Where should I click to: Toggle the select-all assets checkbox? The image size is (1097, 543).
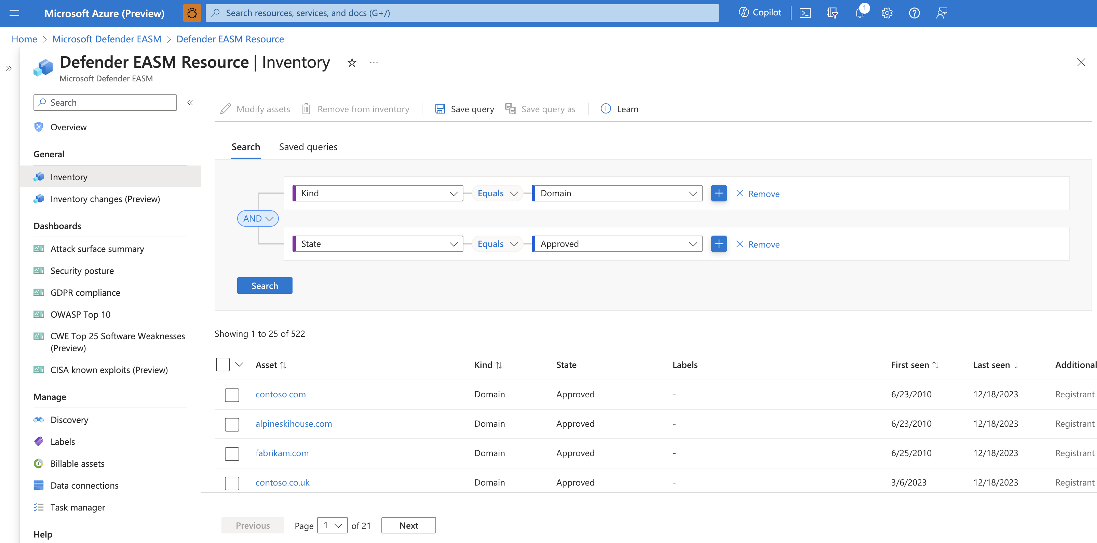point(223,365)
